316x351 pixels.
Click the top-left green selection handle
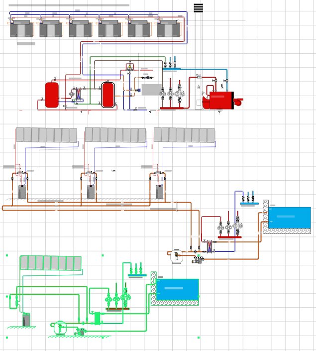7,255
